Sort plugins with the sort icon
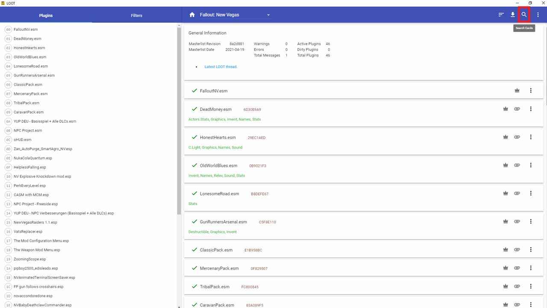This screenshot has width=547, height=308. 501,15
